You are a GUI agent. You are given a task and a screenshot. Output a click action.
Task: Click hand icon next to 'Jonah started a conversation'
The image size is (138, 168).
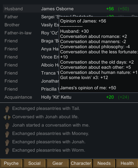(7, 126)
